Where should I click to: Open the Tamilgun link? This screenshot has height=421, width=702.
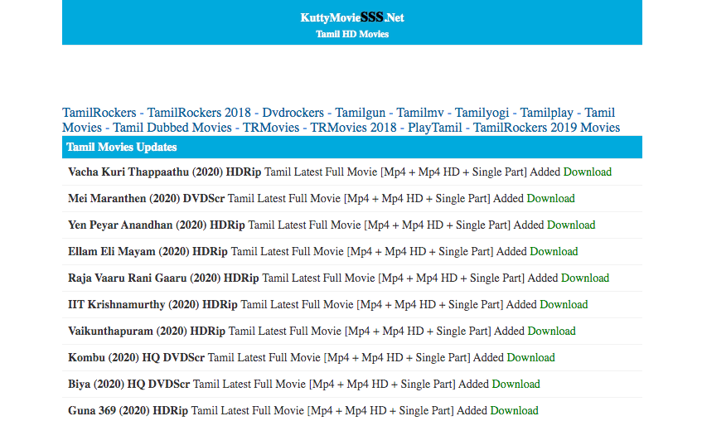coord(361,113)
